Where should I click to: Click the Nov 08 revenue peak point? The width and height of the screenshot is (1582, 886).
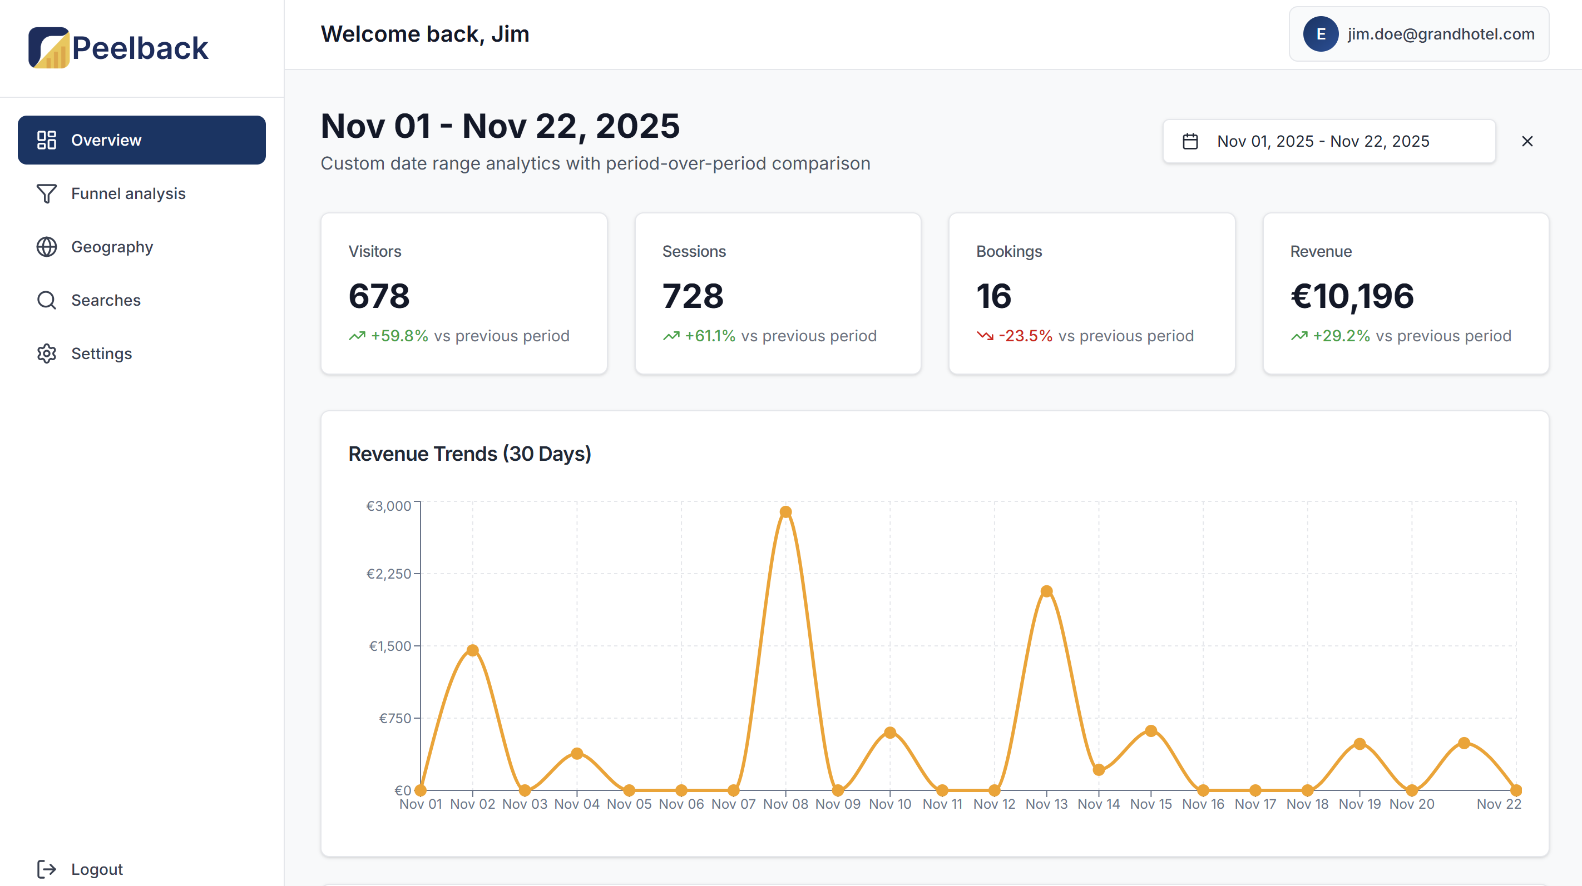[x=786, y=511]
